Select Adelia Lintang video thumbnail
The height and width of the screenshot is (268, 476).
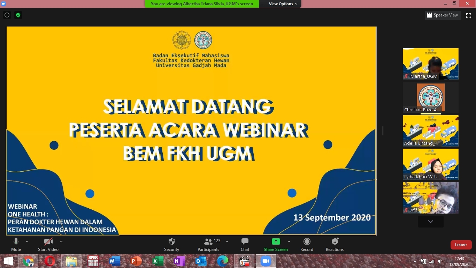click(x=431, y=131)
